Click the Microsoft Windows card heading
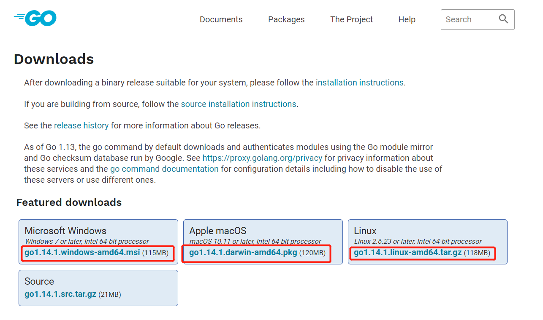Image resolution: width=543 pixels, height=320 pixels. [x=65, y=231]
